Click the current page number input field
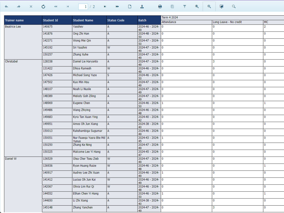284x213 pixels. [x=83, y=7]
